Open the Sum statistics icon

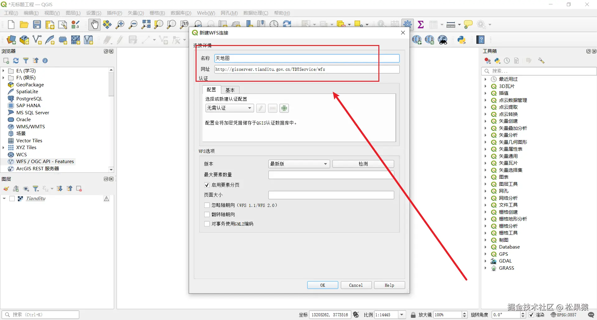tap(421, 24)
